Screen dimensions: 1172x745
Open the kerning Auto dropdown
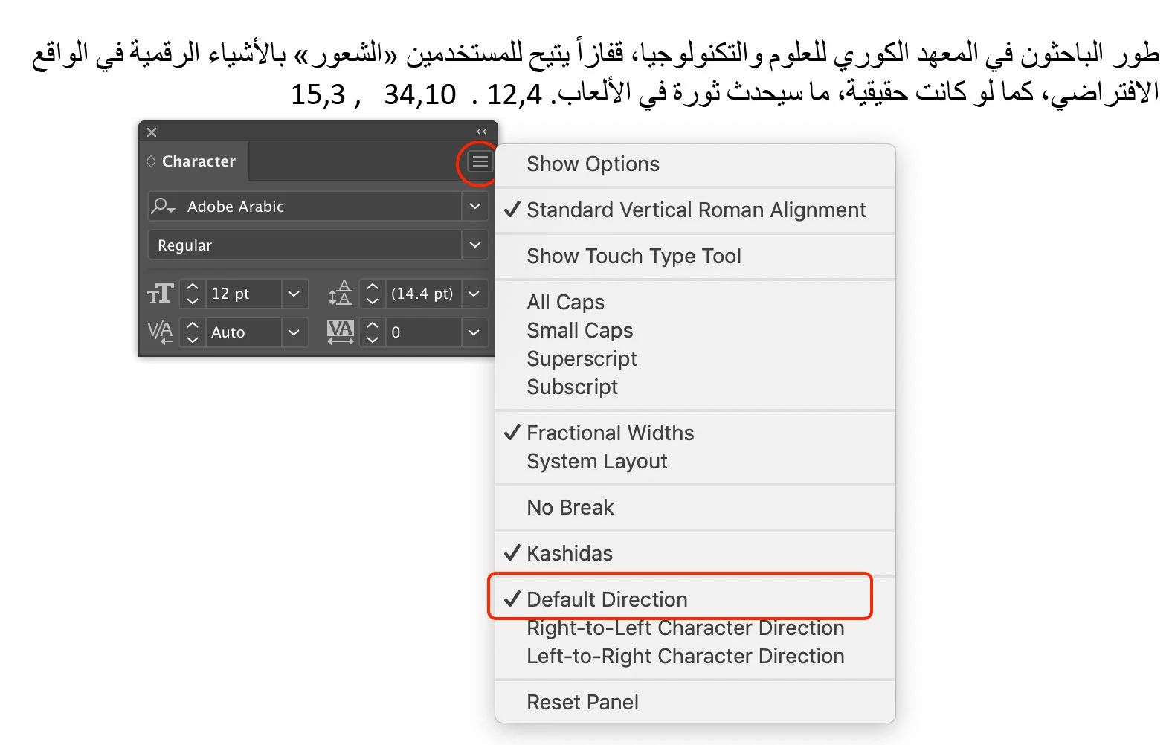point(294,332)
